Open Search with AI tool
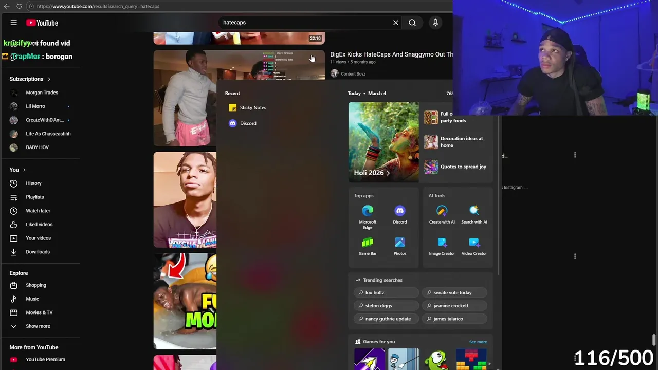The height and width of the screenshot is (370, 658). point(474,215)
